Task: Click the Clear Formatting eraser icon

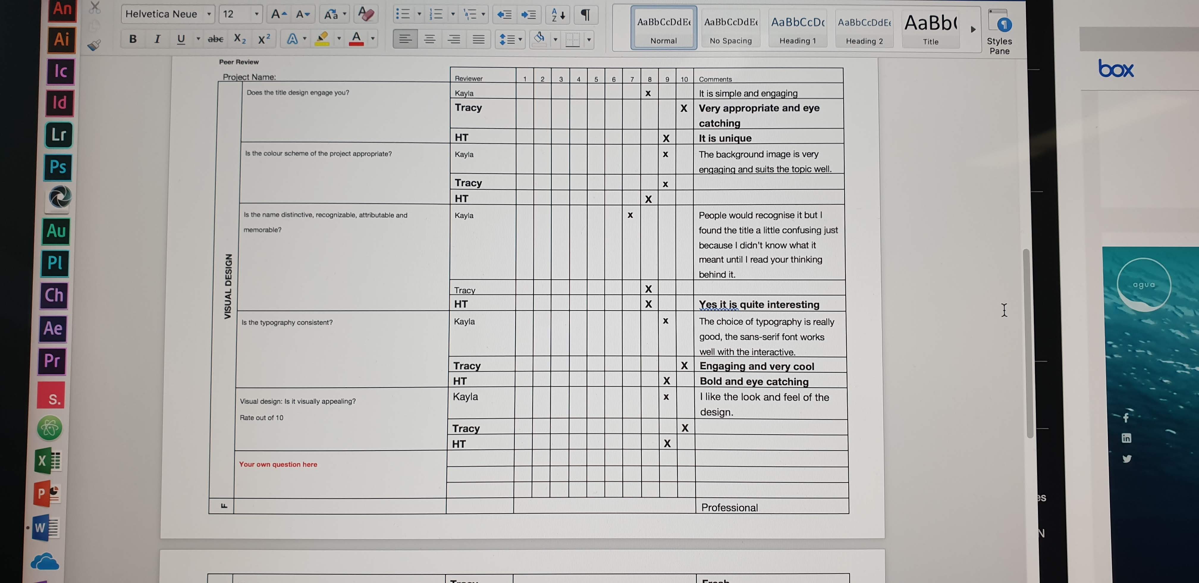Action: coord(366,14)
